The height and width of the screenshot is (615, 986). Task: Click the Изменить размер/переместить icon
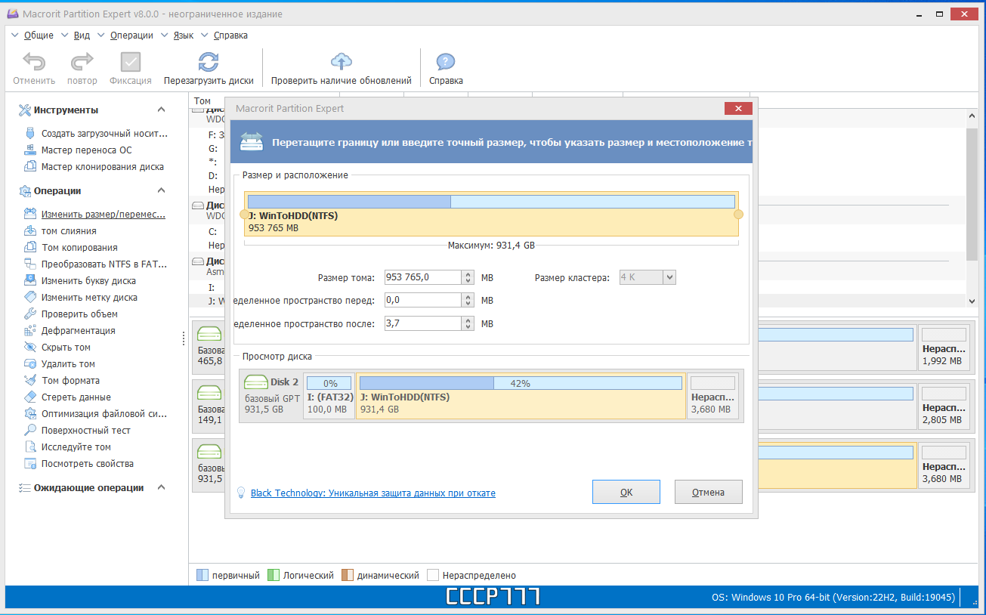(30, 214)
